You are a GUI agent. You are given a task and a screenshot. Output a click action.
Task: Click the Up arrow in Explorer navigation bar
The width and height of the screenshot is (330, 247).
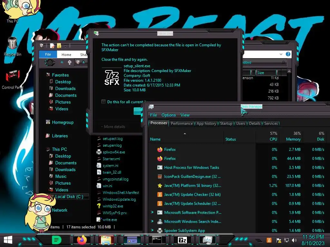pyautogui.click(x=70, y=62)
